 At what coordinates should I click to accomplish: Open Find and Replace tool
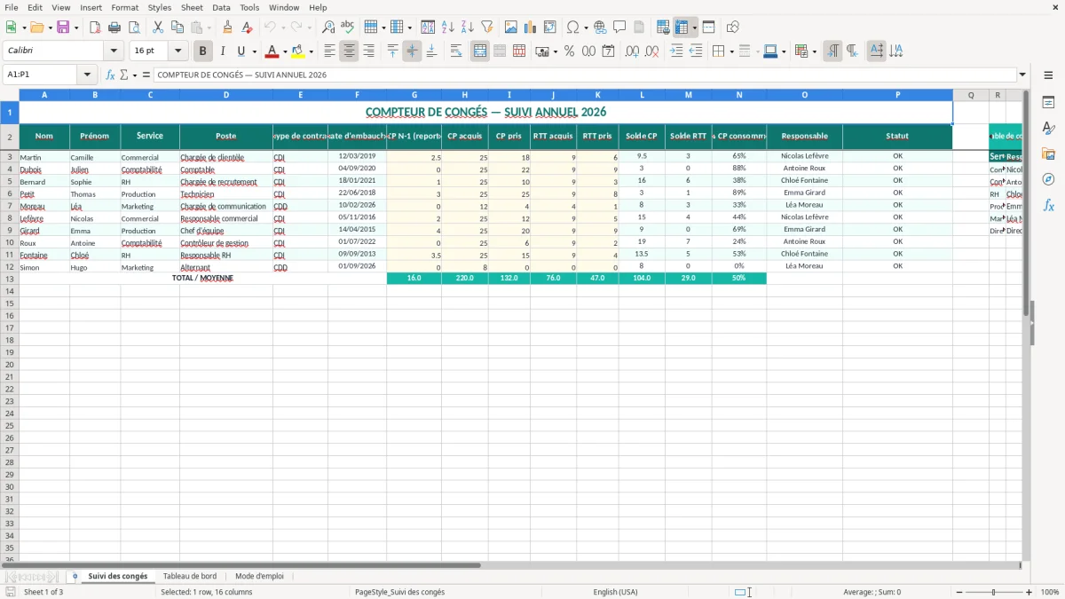click(x=328, y=28)
